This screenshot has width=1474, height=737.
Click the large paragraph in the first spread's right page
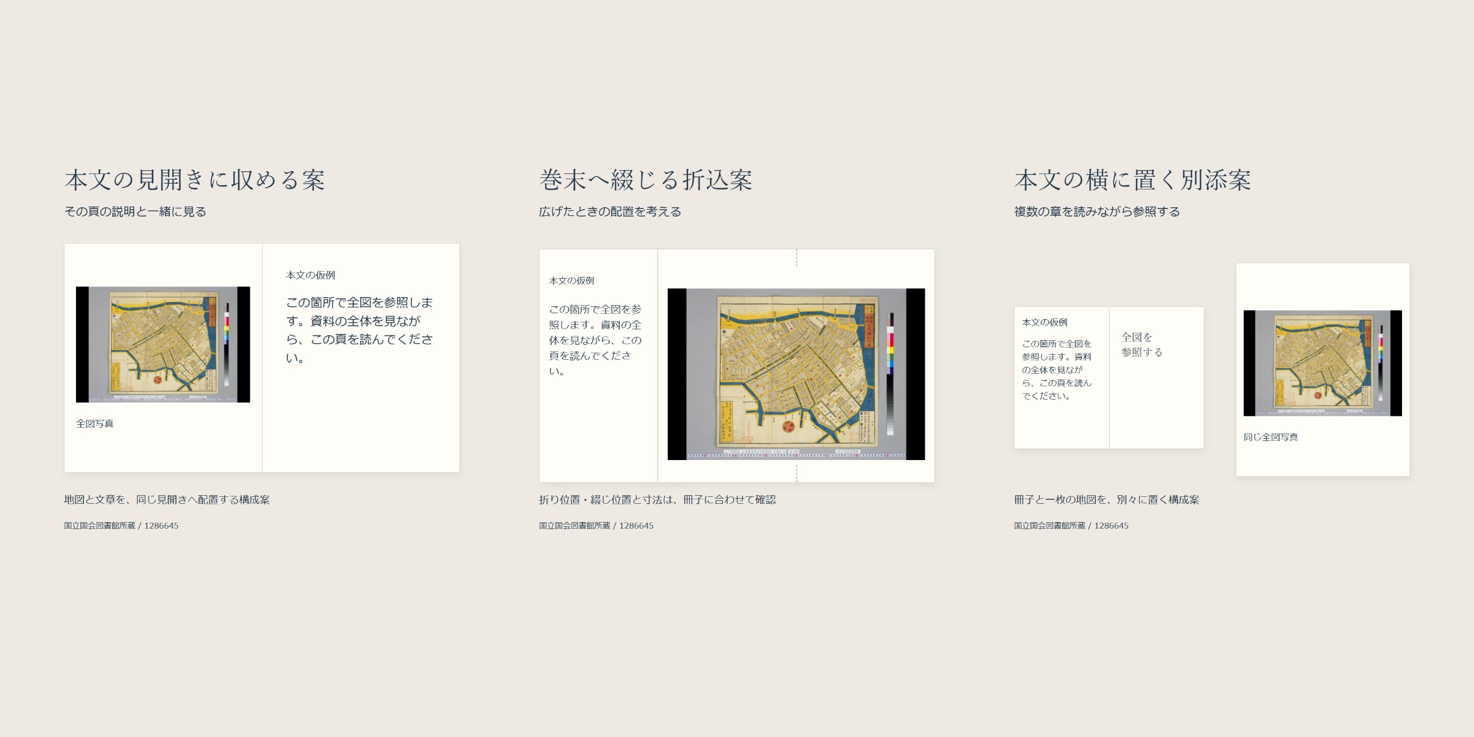click(360, 330)
